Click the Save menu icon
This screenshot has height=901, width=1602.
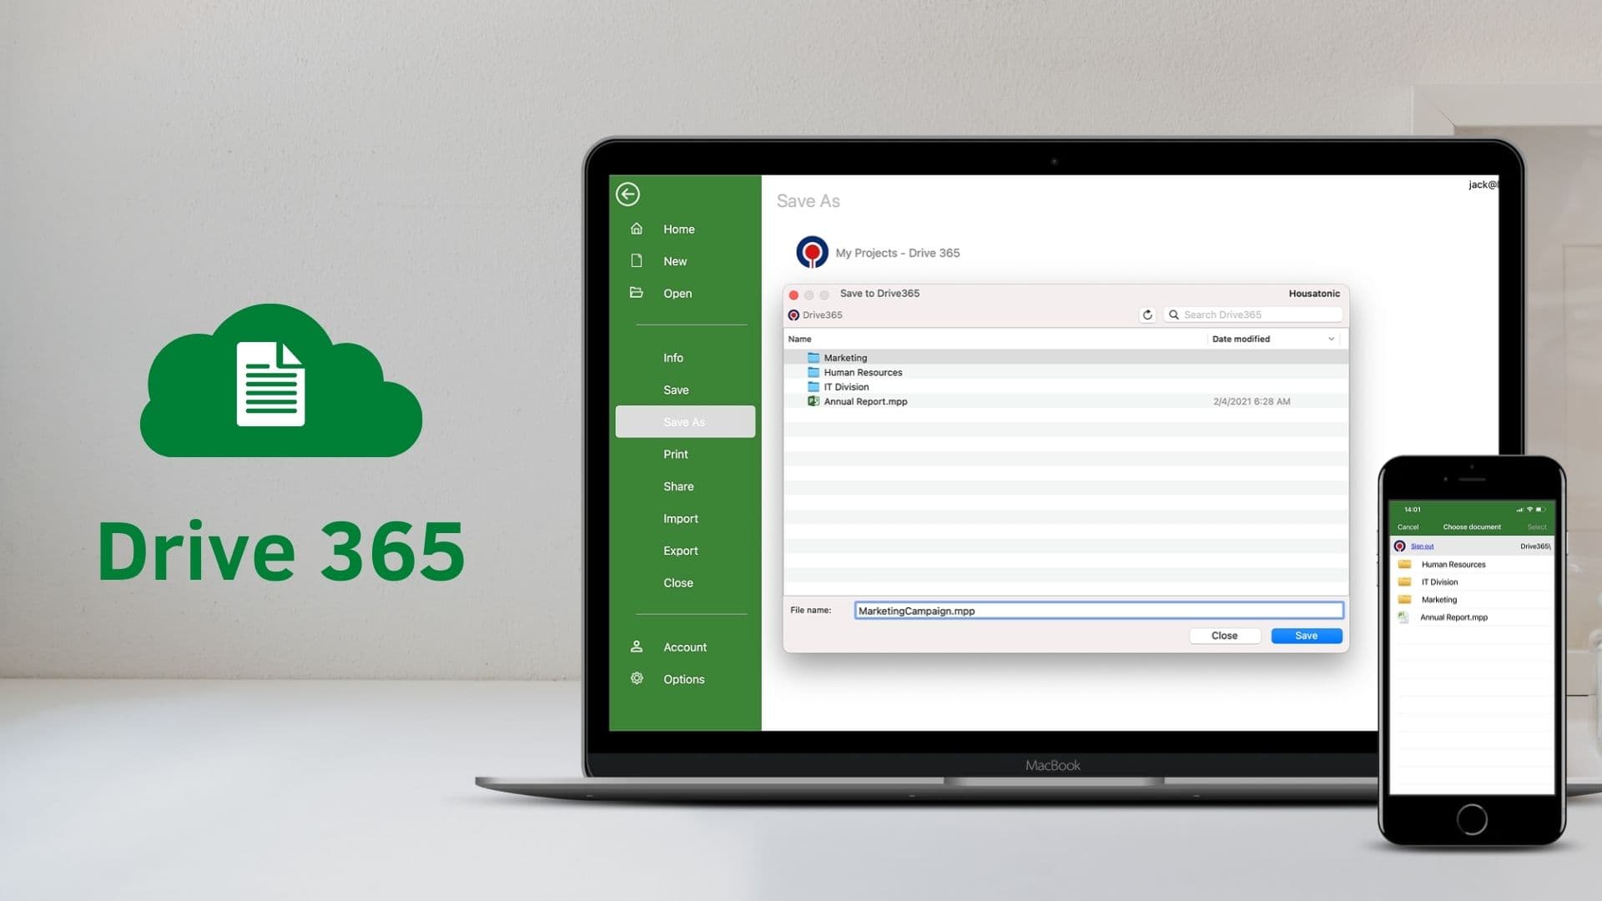[676, 390]
